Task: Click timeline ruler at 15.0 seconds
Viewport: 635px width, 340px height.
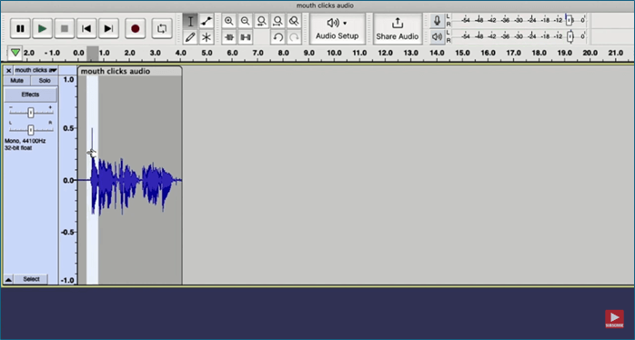Action: 462,53
